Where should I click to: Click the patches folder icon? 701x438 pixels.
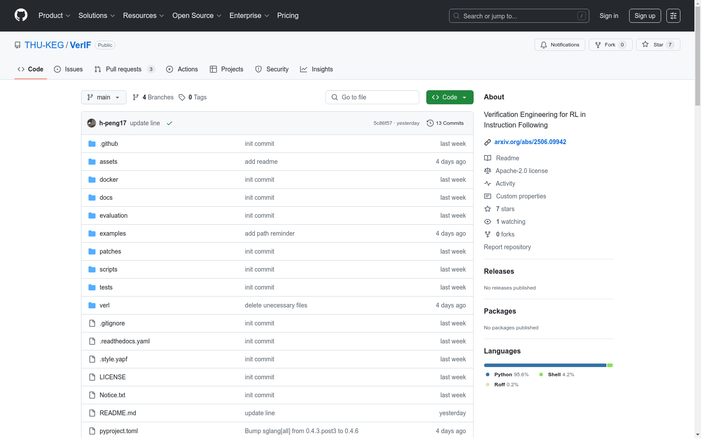(x=92, y=251)
